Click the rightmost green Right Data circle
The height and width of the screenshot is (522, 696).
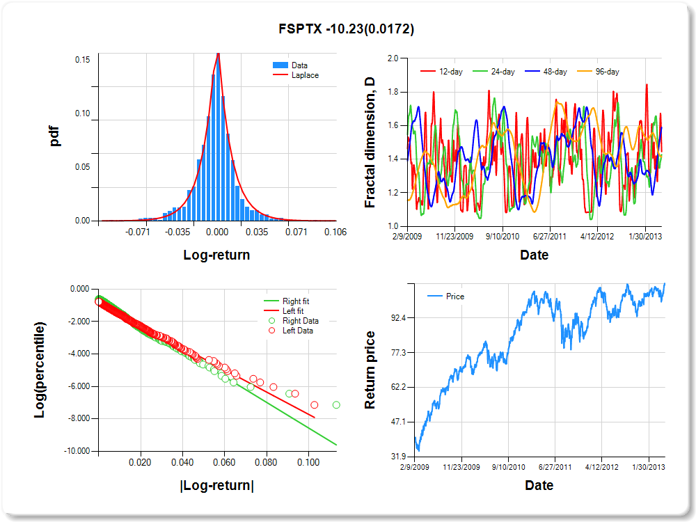click(x=336, y=405)
